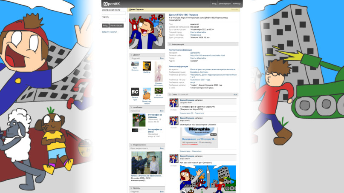The height and width of the screenshot is (193, 344).
Task: Open friend Victor Malashenski's flower avatar
Action: tap(159, 91)
